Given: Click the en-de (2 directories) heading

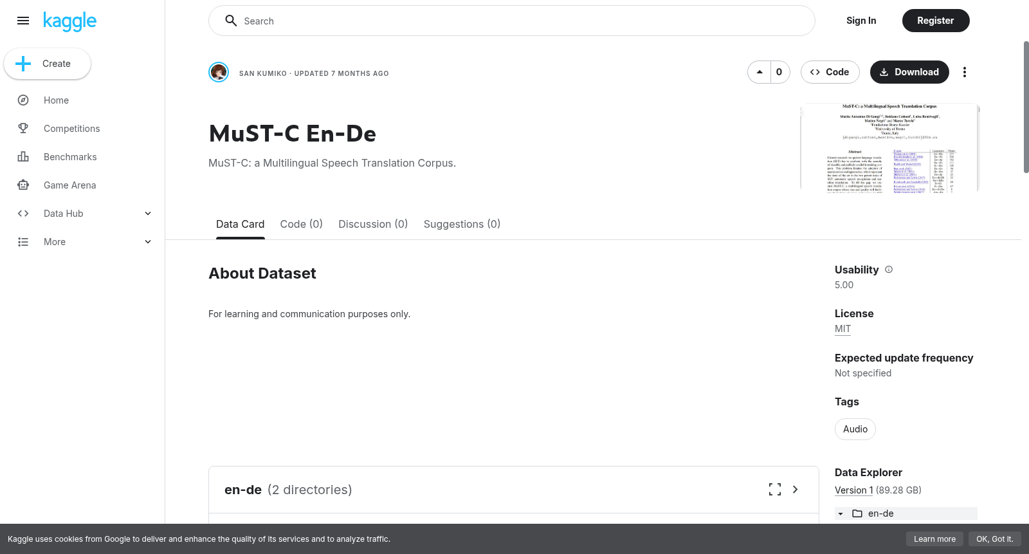Looking at the screenshot, I should coord(288,490).
